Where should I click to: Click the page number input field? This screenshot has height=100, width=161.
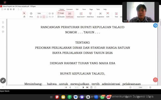pos(77,87)
